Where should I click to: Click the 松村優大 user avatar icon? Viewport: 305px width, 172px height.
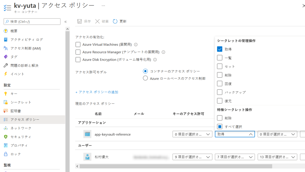(x=87, y=157)
